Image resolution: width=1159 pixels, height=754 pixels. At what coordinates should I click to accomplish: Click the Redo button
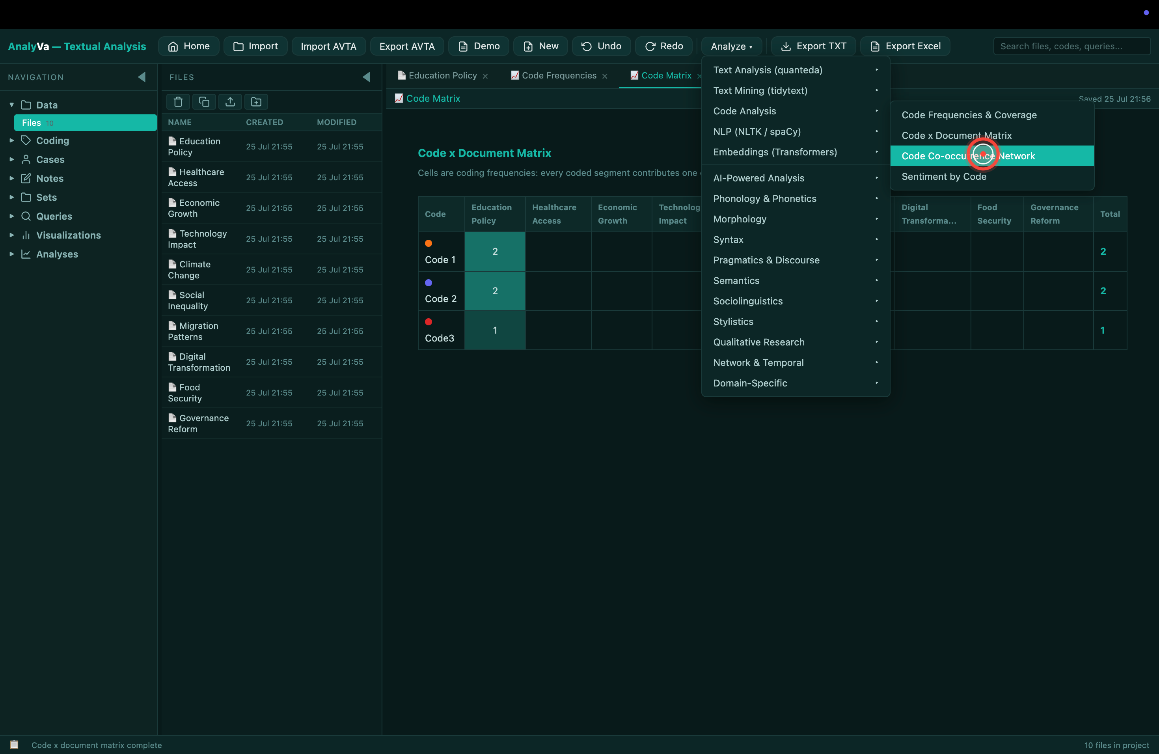(x=664, y=46)
